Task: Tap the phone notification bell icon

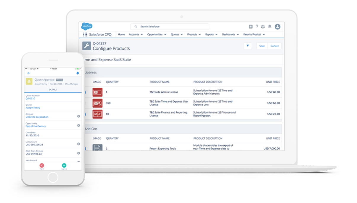Action: click(x=78, y=73)
